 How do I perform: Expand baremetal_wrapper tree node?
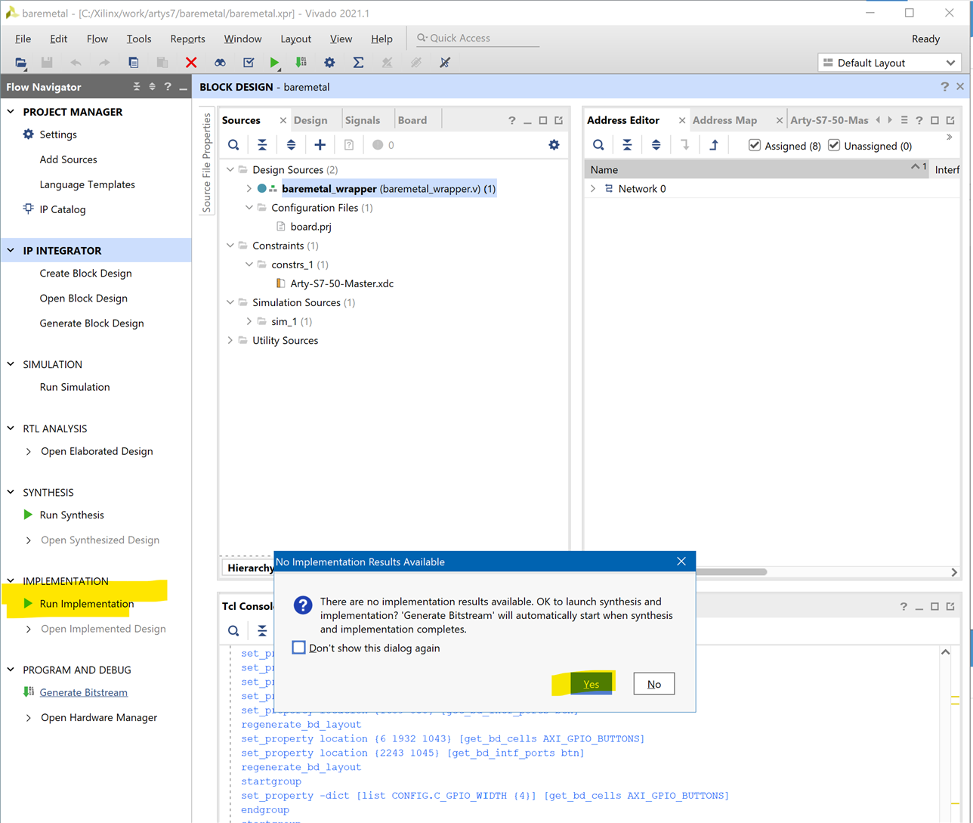(x=249, y=189)
